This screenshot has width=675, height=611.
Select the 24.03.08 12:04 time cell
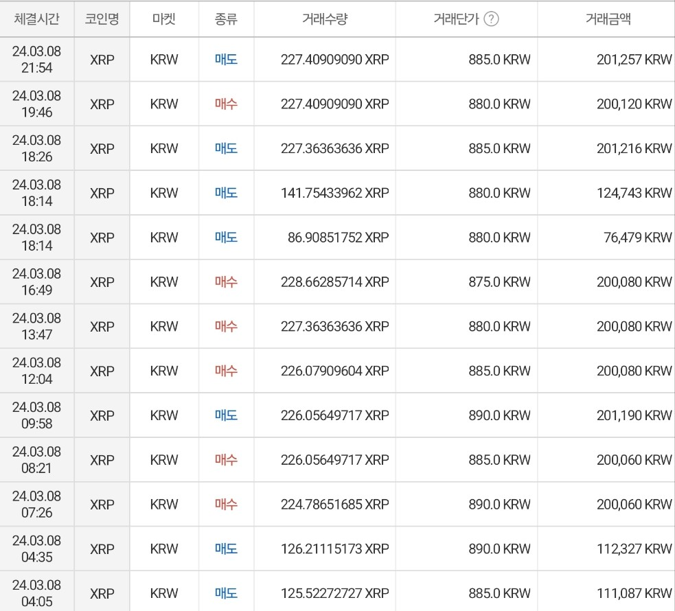point(36,371)
